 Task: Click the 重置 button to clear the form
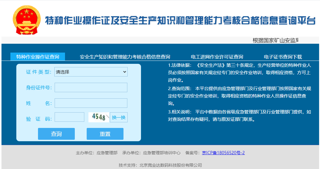point(105,134)
